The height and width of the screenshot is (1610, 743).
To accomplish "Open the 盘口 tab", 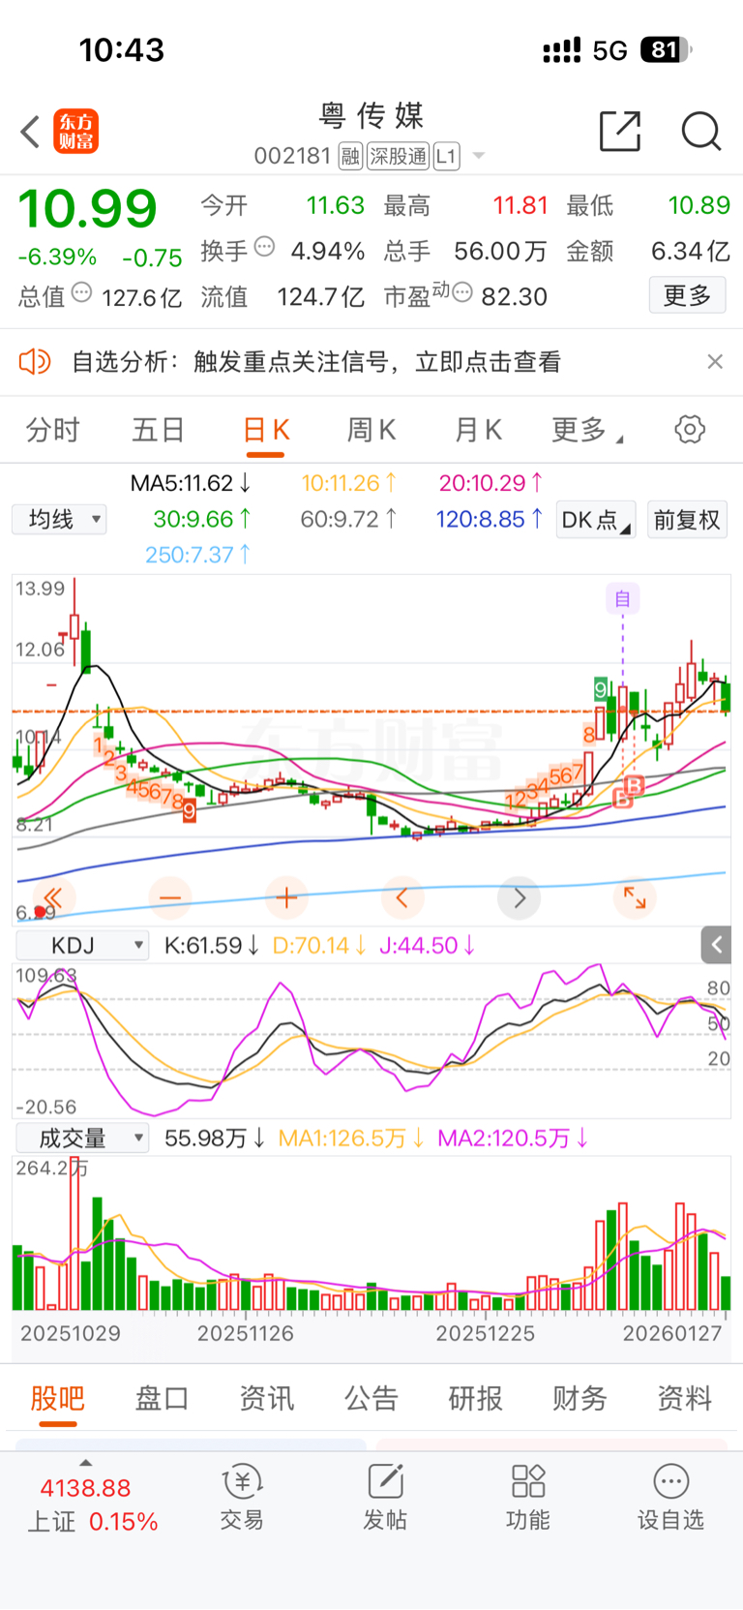I will click(163, 1399).
